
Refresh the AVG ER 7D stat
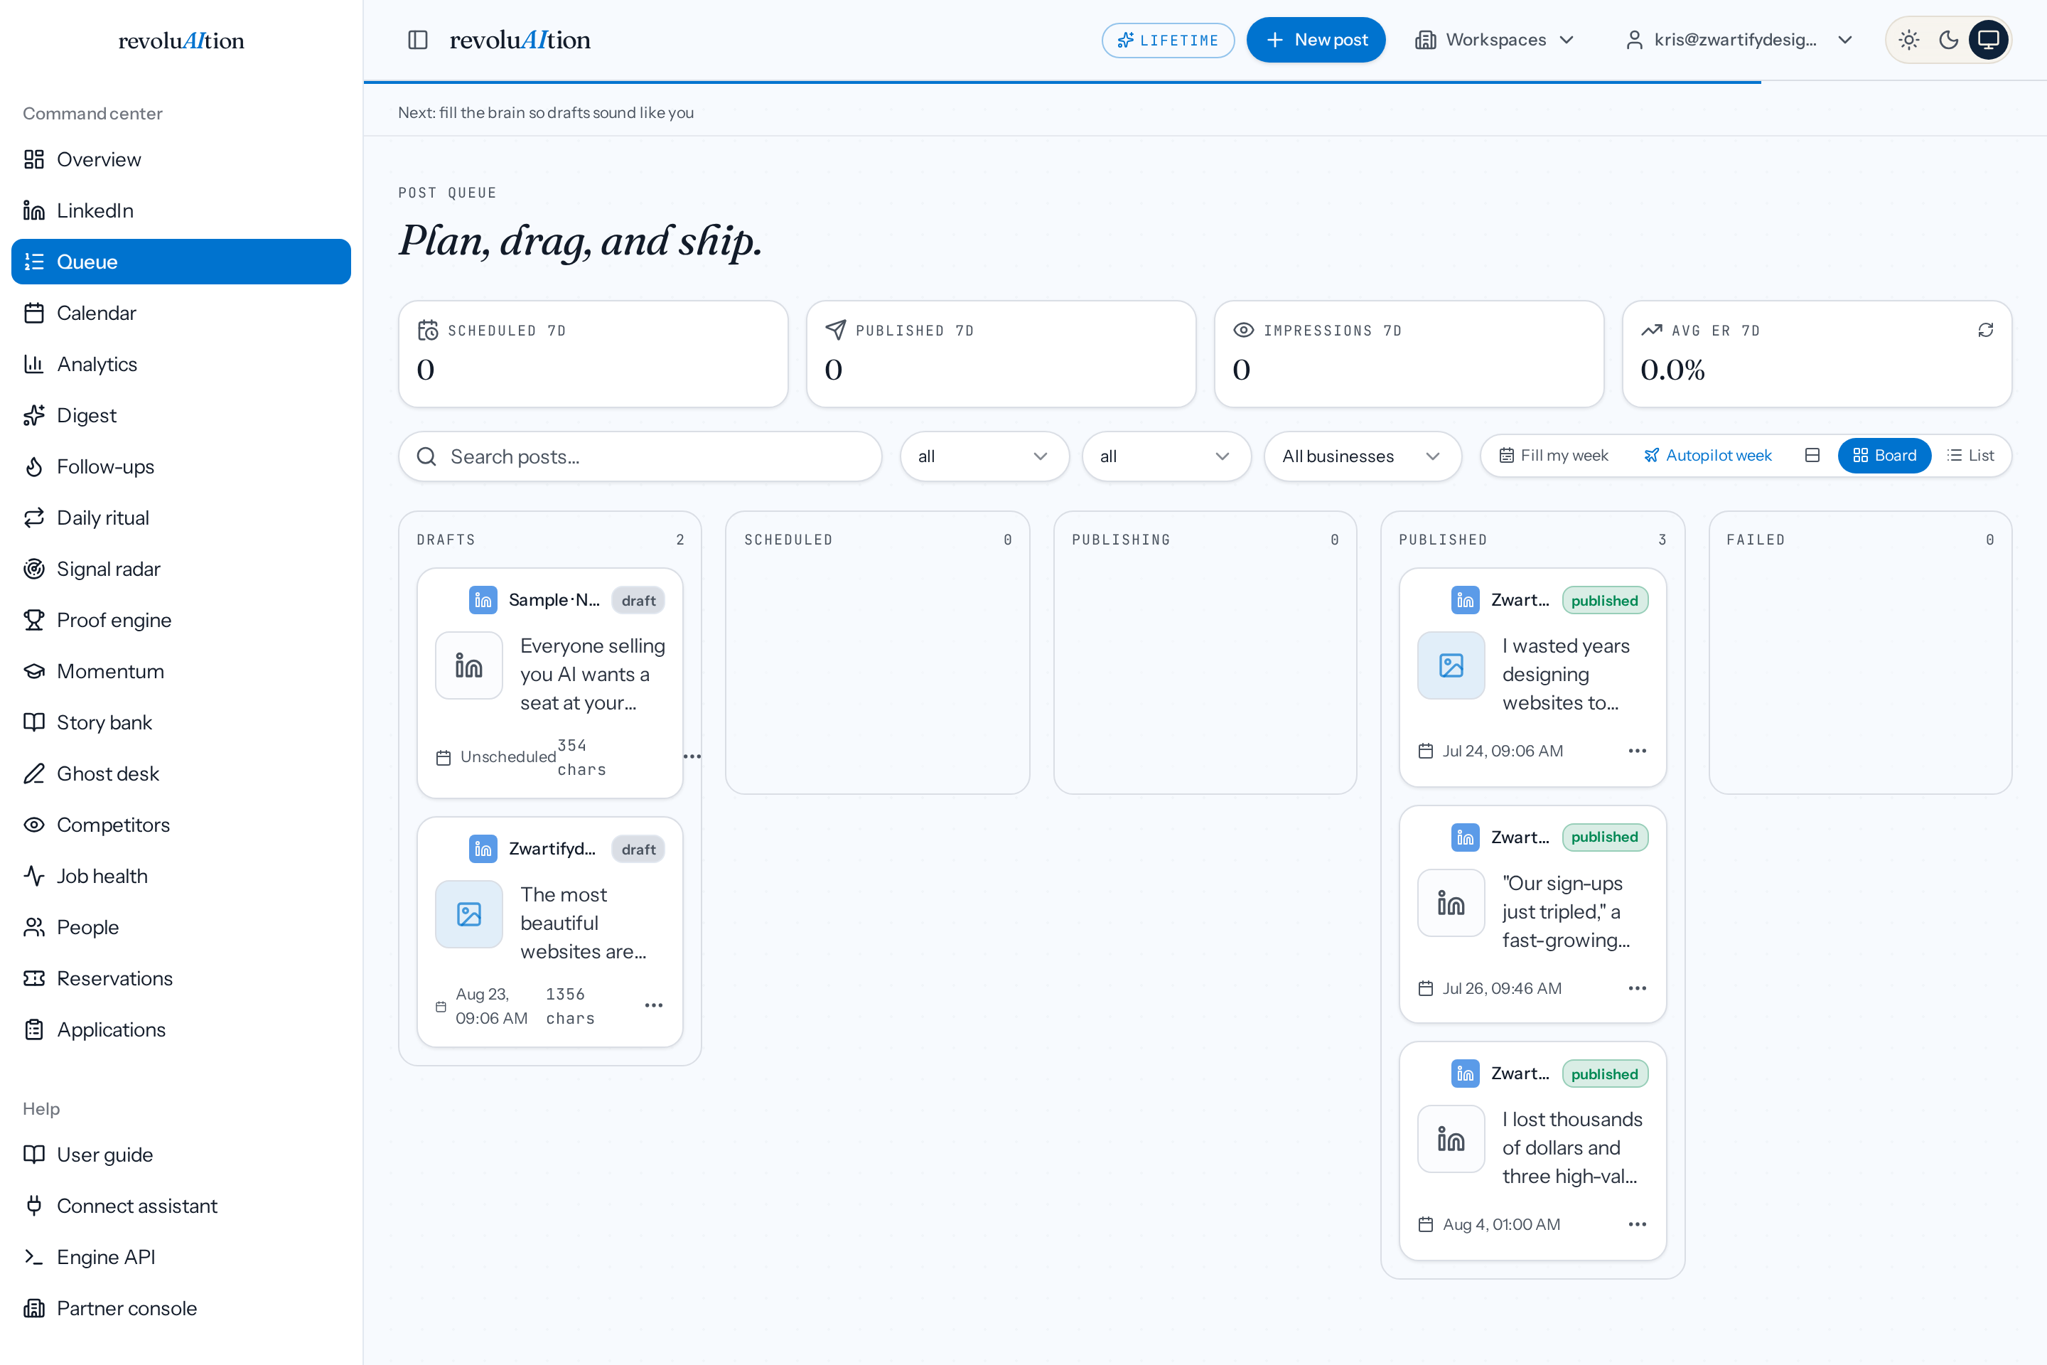coord(1985,330)
